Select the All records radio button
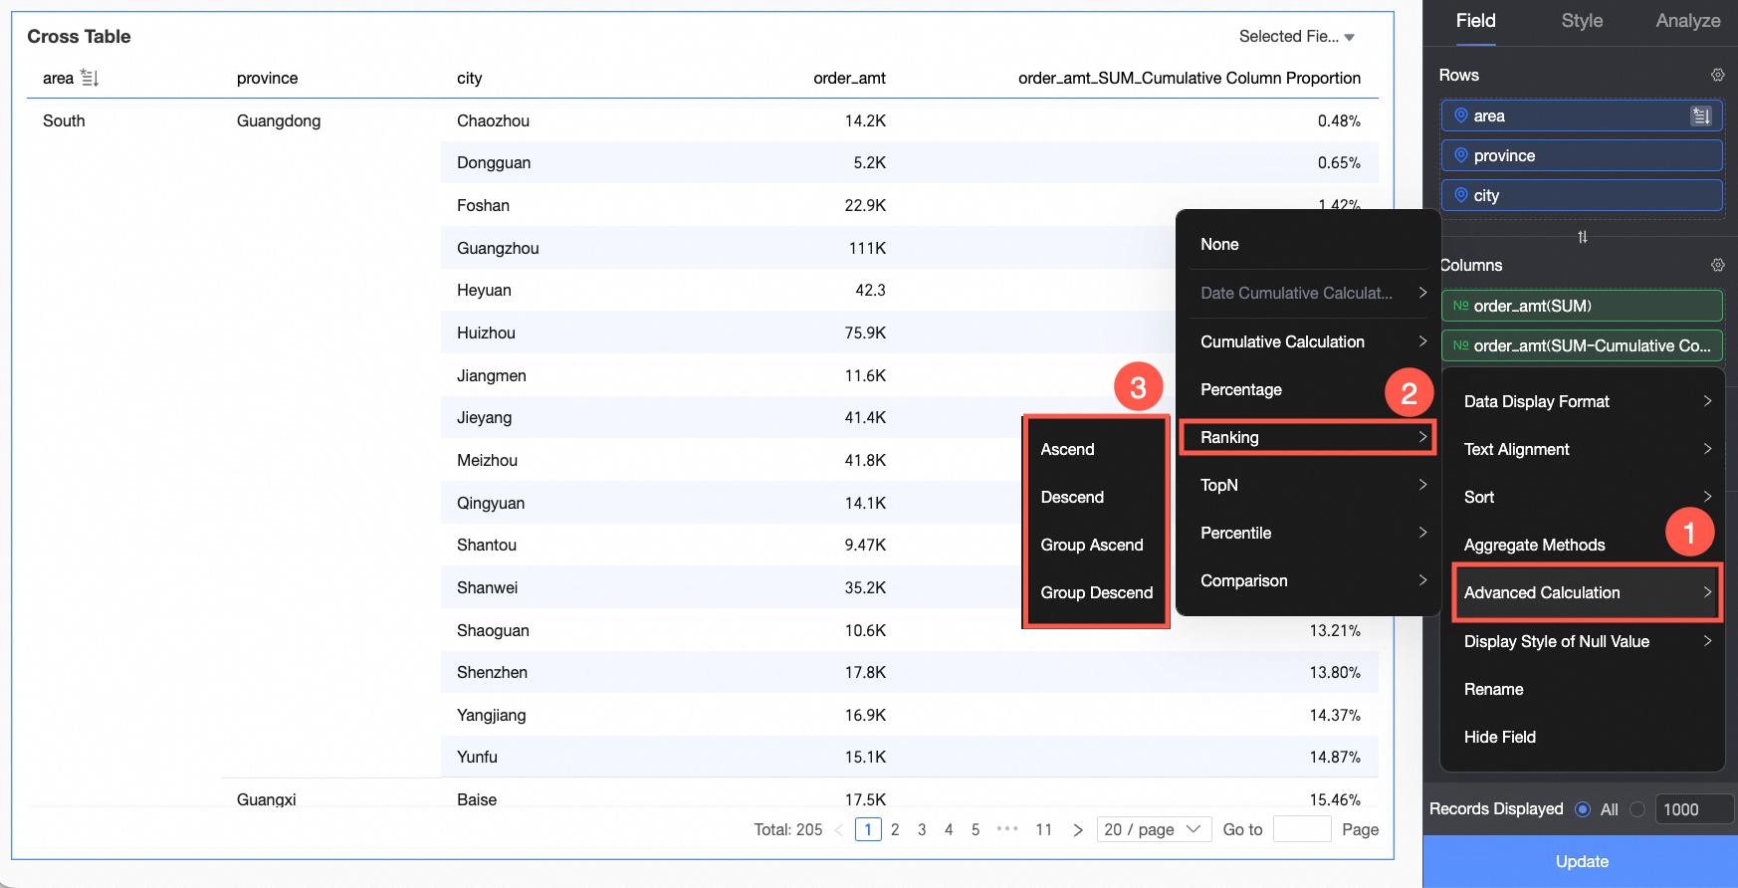This screenshot has height=888, width=1738. point(1583,809)
